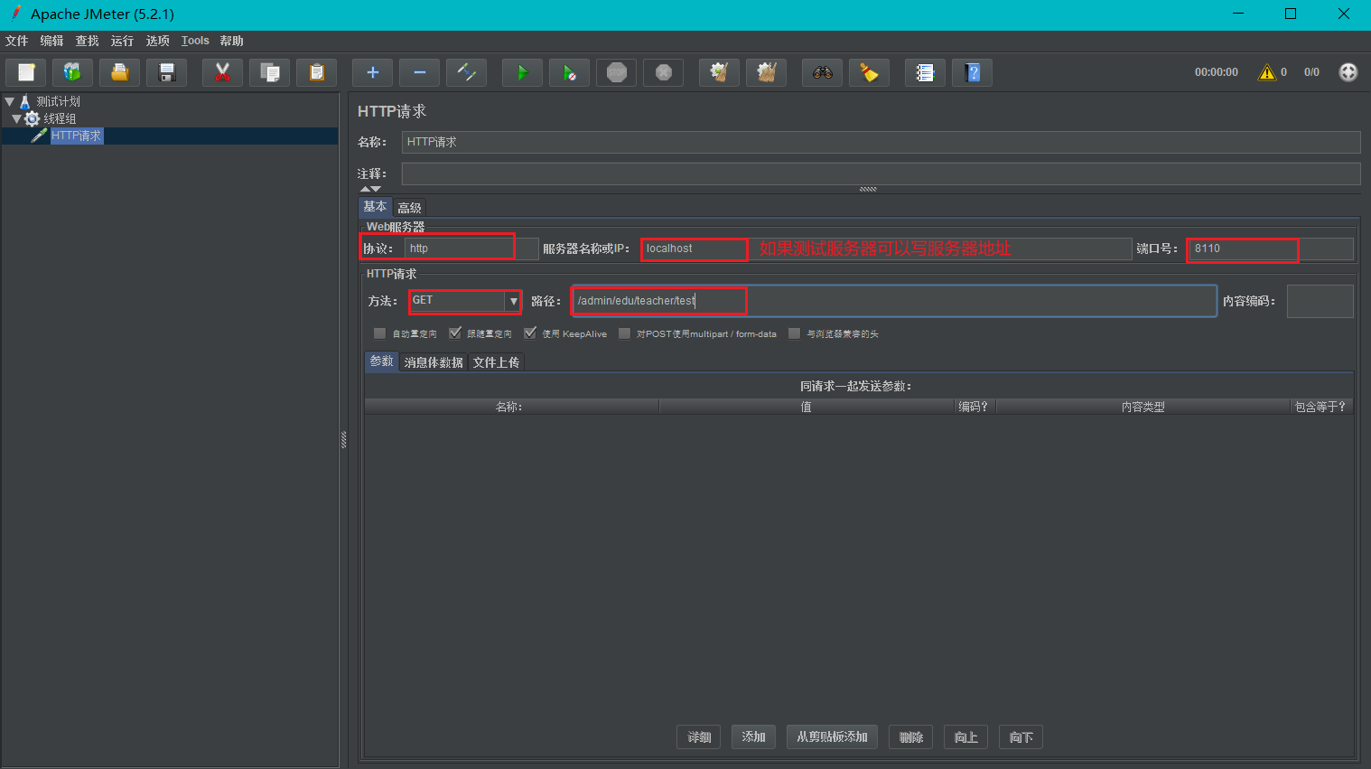Start the test with the green play icon
This screenshot has height=769, width=1371.
pyautogui.click(x=522, y=72)
